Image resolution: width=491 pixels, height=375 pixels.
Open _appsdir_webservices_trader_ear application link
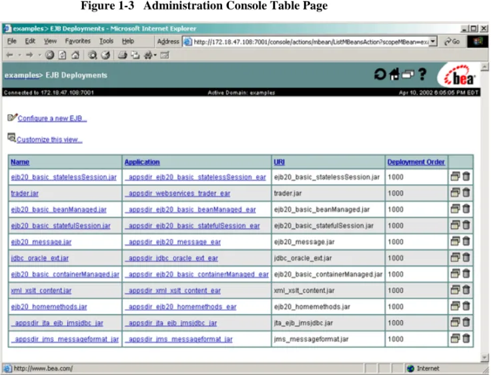tap(177, 194)
